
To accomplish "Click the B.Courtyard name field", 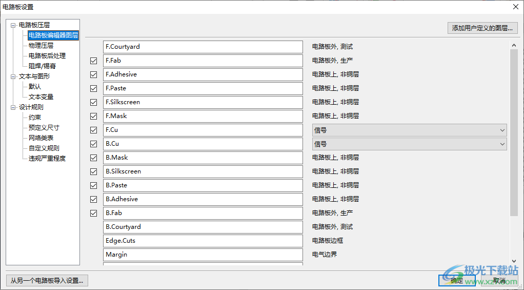I will tap(203, 227).
